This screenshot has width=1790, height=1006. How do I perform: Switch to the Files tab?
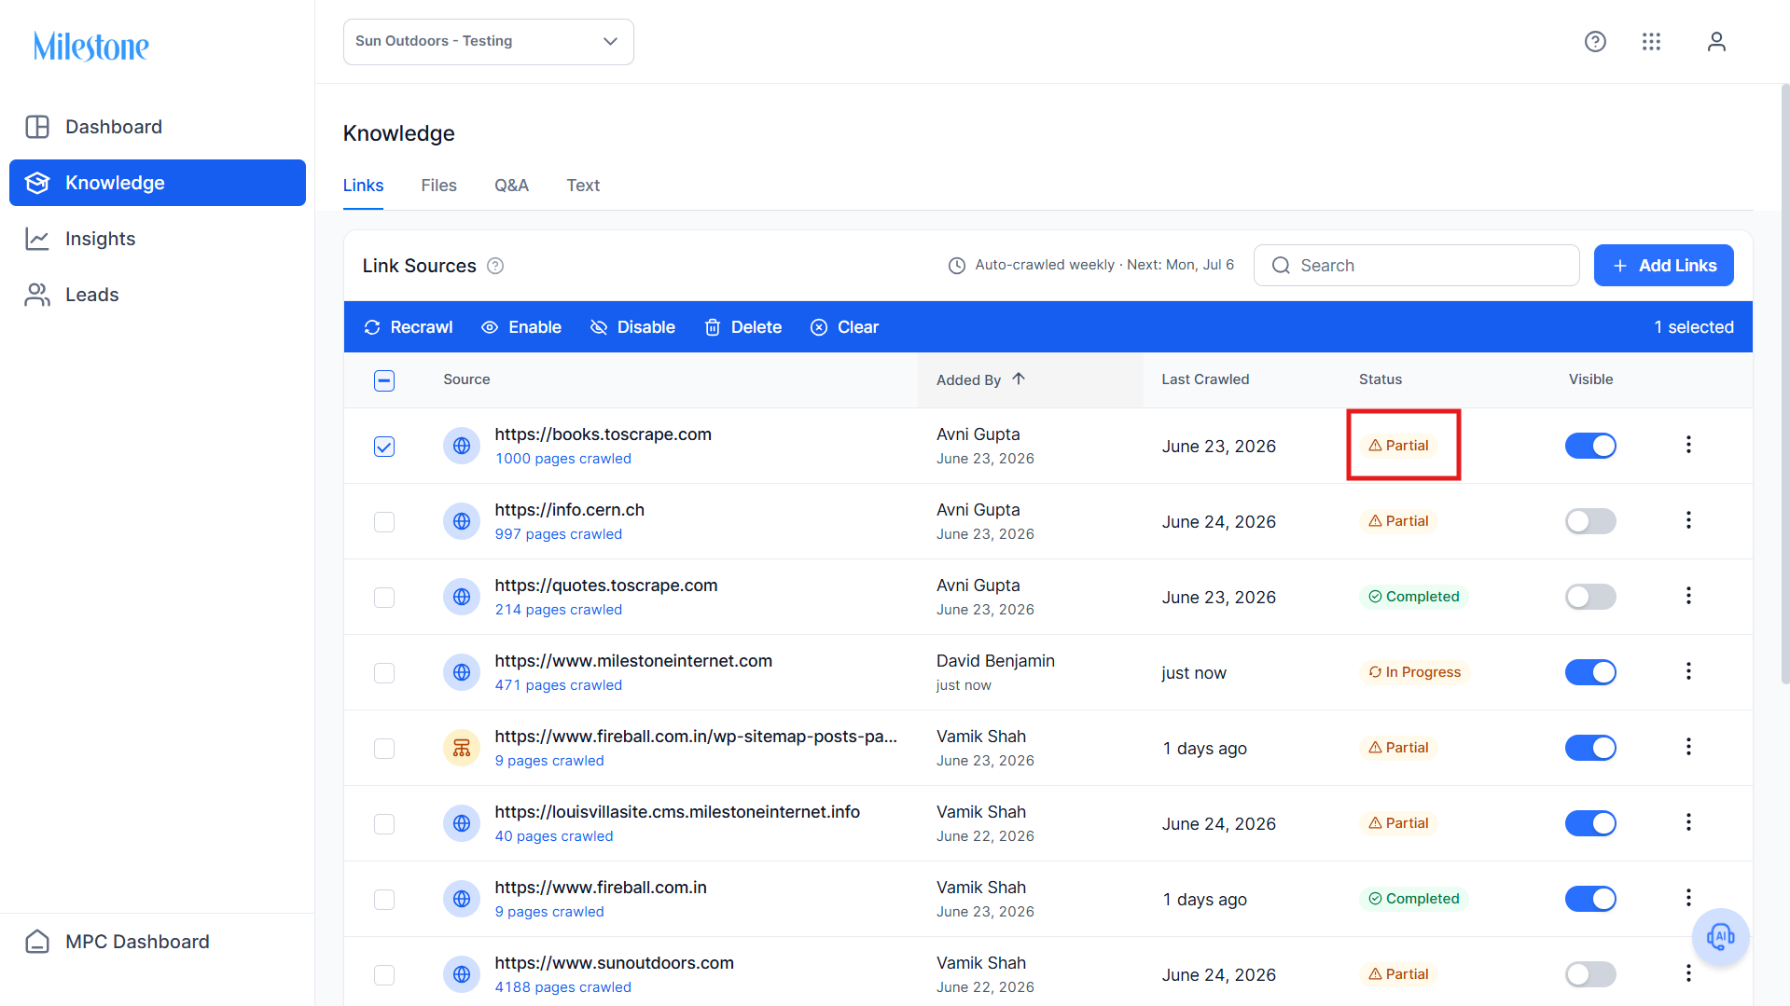coord(438,186)
